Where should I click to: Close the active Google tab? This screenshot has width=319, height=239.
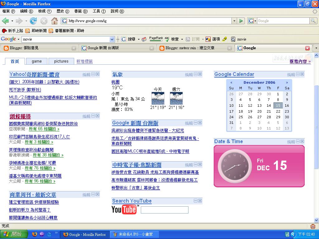pos(307,48)
